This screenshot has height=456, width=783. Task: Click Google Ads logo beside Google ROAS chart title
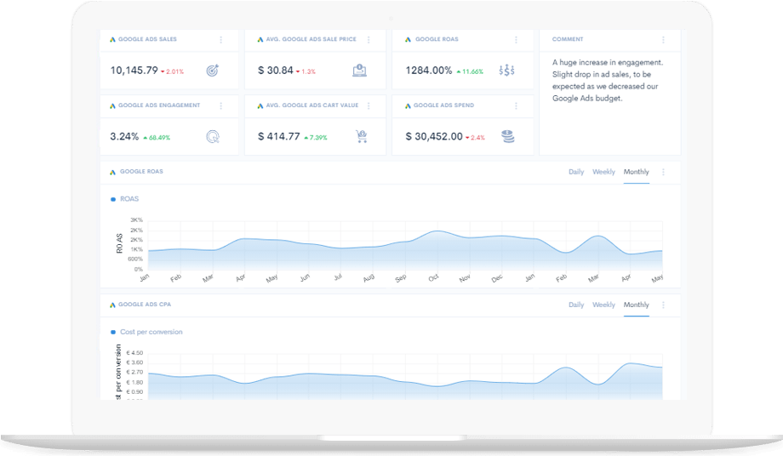click(112, 172)
